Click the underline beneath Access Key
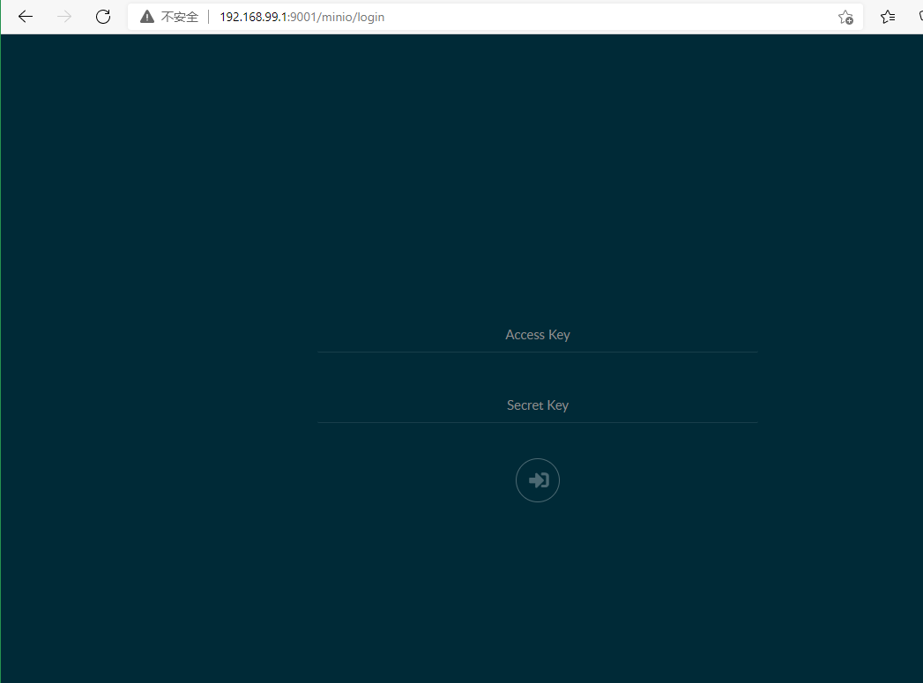 [x=537, y=352]
